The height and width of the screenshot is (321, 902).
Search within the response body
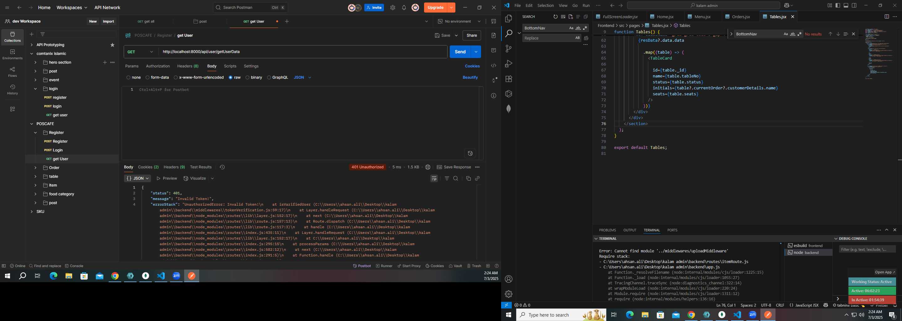click(x=456, y=178)
